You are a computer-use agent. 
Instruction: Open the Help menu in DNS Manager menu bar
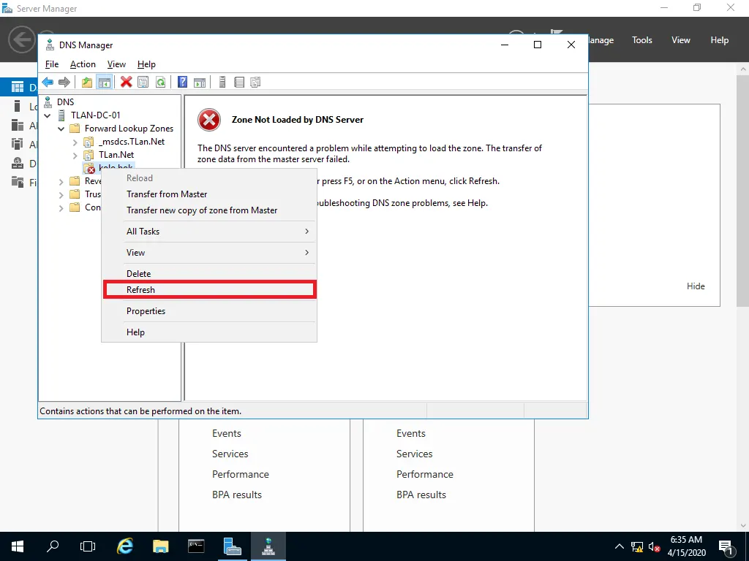pyautogui.click(x=146, y=64)
